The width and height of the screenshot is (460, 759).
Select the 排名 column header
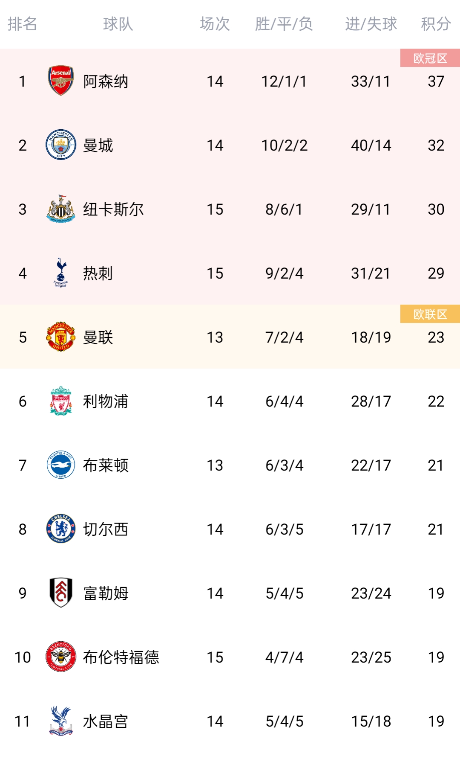point(23,24)
